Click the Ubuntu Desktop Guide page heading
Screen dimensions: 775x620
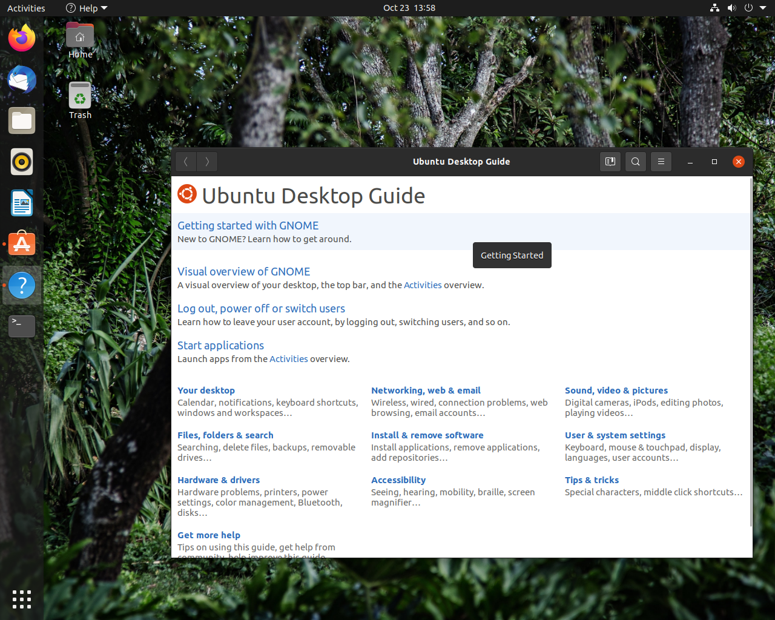[313, 196]
